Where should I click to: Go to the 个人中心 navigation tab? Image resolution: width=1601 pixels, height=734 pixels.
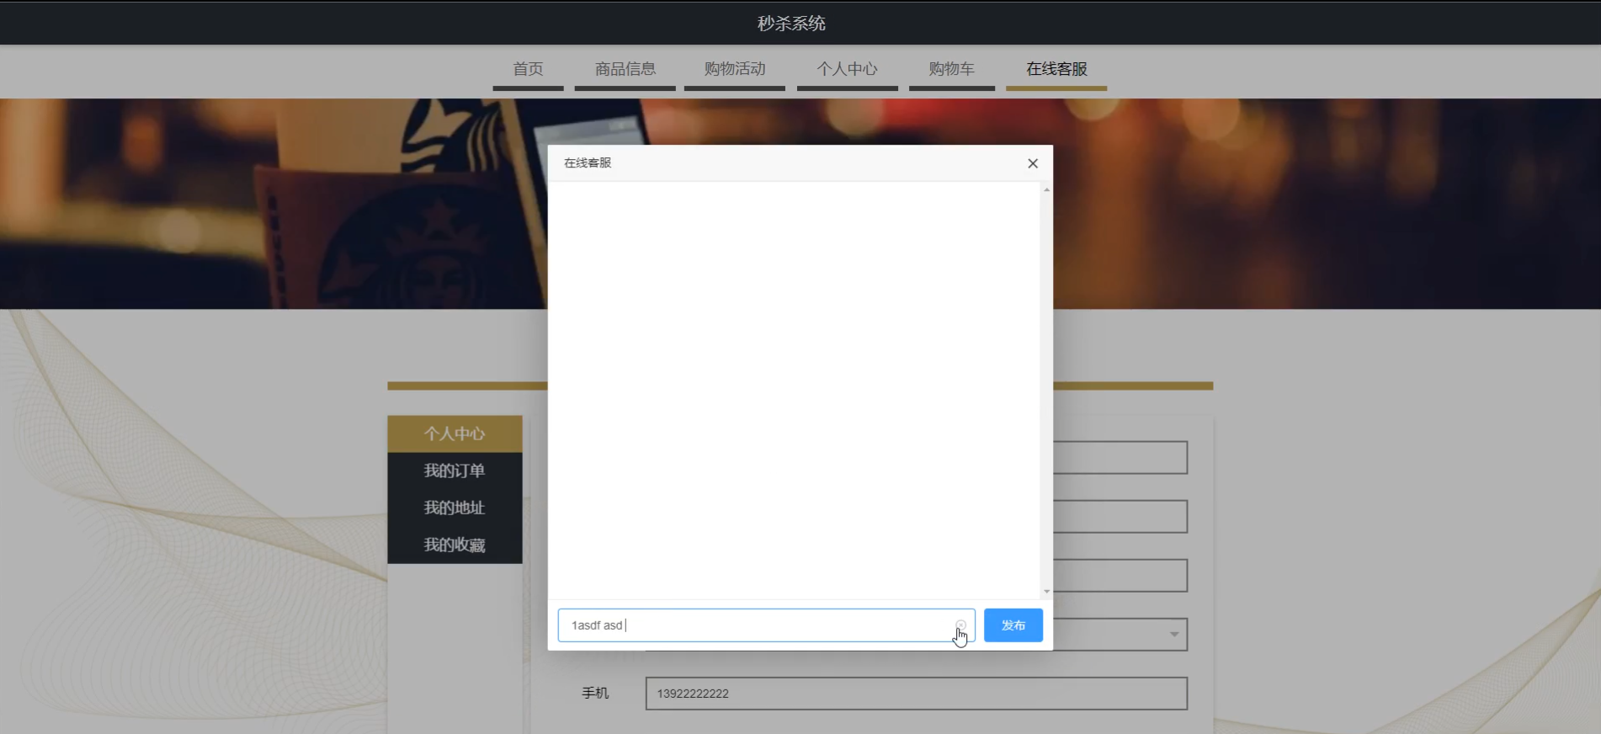[x=847, y=69]
